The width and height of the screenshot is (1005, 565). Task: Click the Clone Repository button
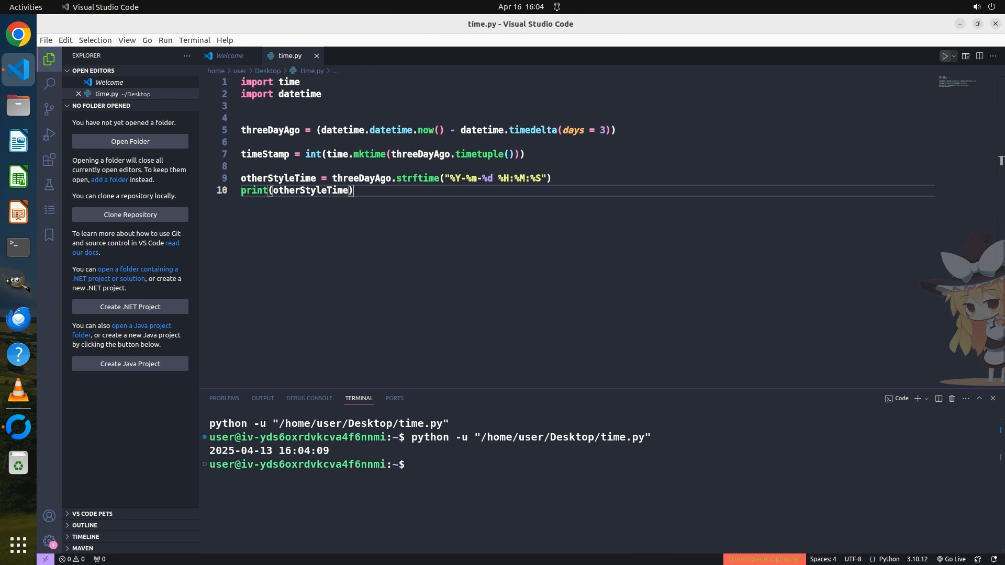pyautogui.click(x=130, y=214)
